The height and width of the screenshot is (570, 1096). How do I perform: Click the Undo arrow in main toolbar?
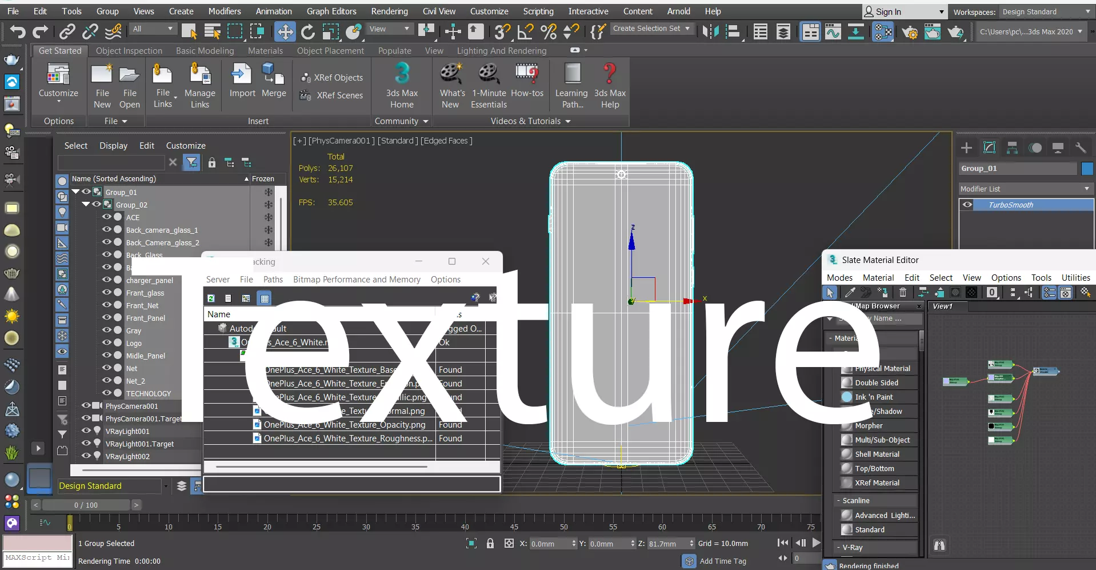17,31
